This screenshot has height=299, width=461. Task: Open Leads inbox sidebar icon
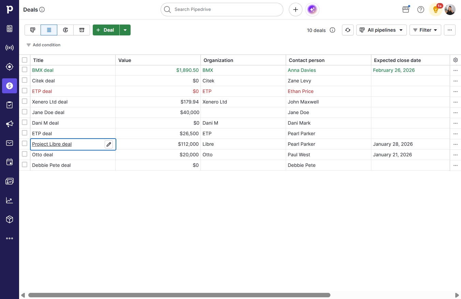pos(10,29)
